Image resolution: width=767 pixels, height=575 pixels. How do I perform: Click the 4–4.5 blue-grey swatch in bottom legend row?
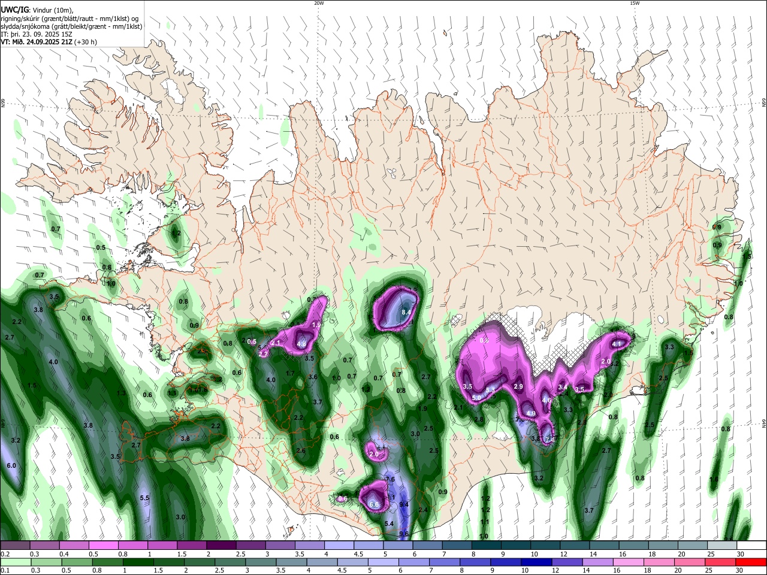(x=322, y=562)
